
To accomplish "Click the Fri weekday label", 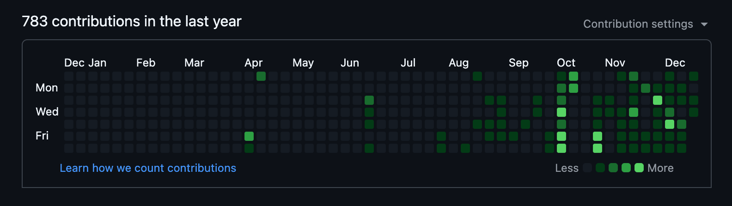I will [x=42, y=136].
